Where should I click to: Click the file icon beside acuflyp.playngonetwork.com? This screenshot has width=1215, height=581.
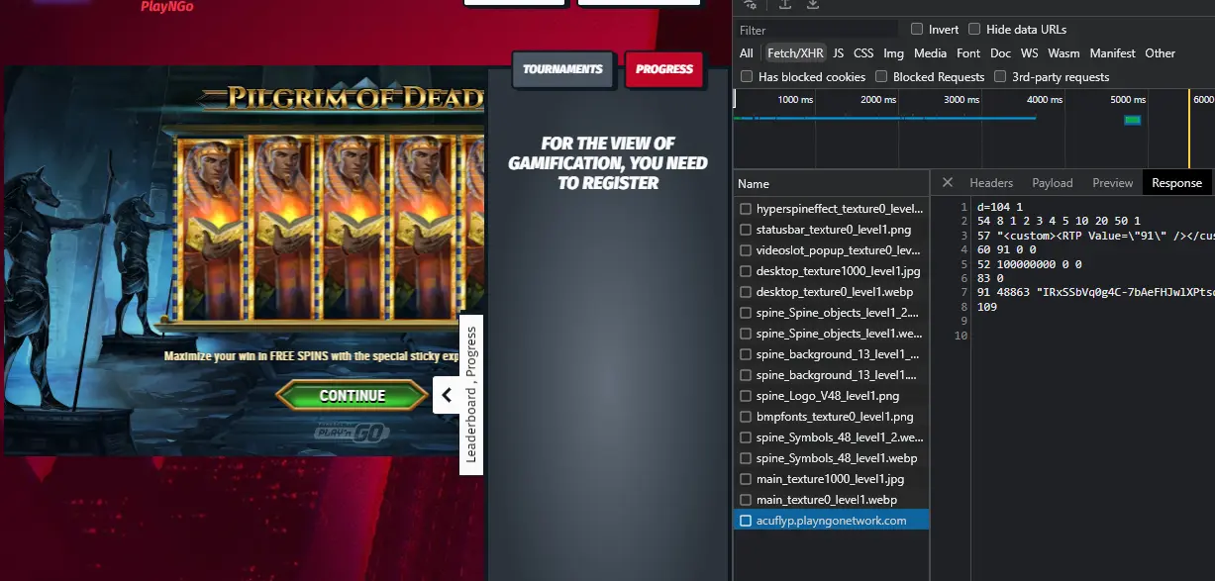[x=746, y=521]
